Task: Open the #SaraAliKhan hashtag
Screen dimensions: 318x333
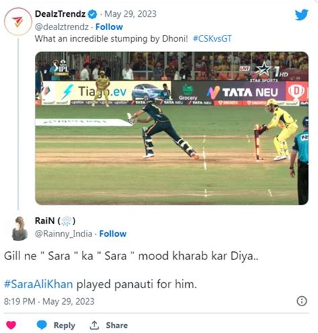Action: [38, 284]
